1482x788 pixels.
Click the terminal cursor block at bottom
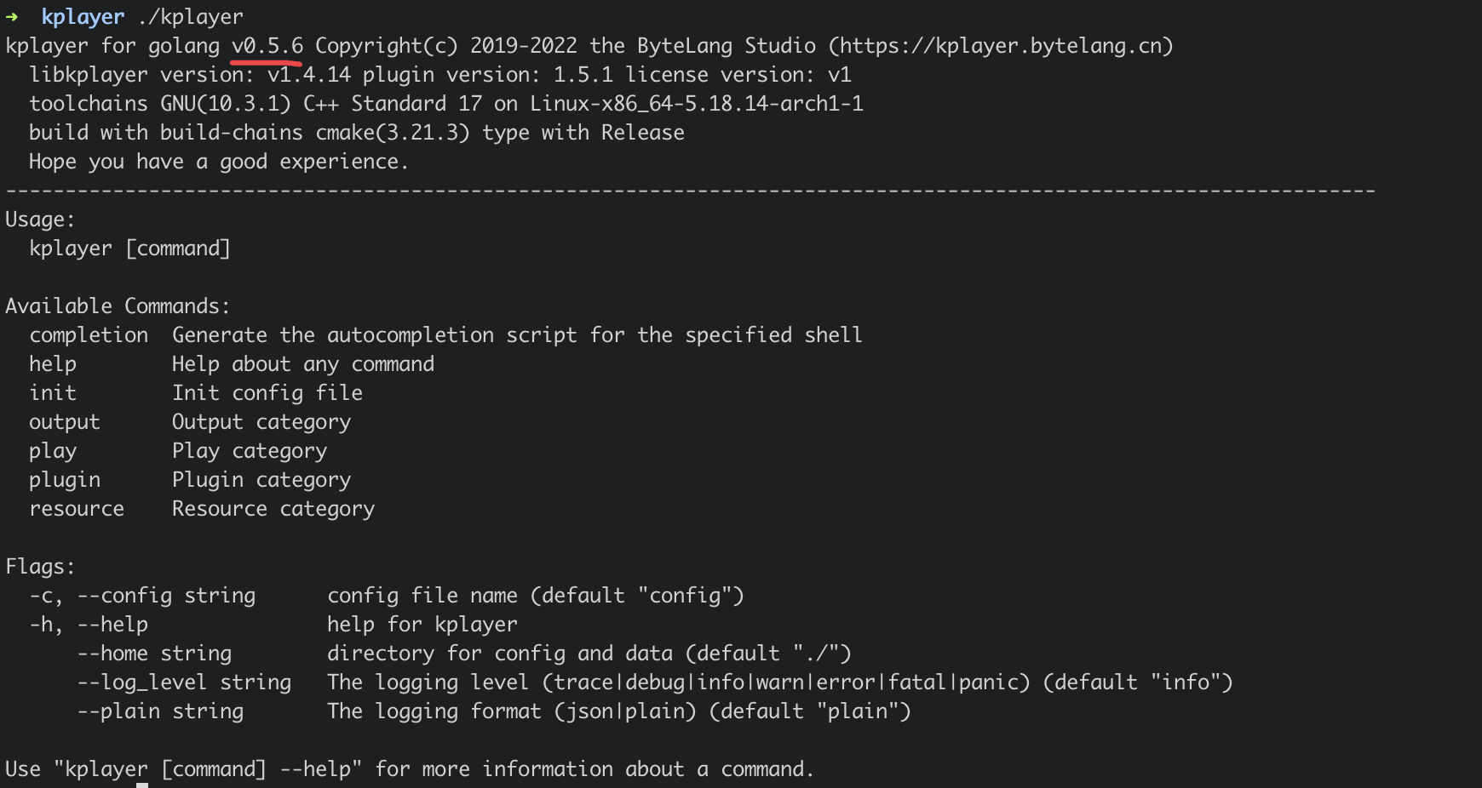(x=142, y=784)
